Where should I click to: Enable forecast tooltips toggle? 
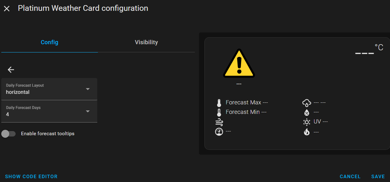(x=9, y=134)
